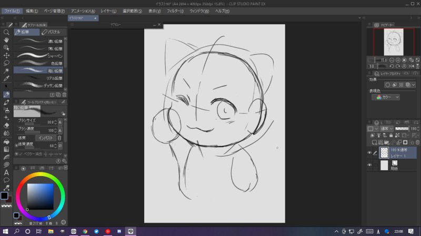Viewport: 421px width, 236px height.
Task: Switch to the イラスト90 canvas tab
Action: pyautogui.click(x=83, y=18)
